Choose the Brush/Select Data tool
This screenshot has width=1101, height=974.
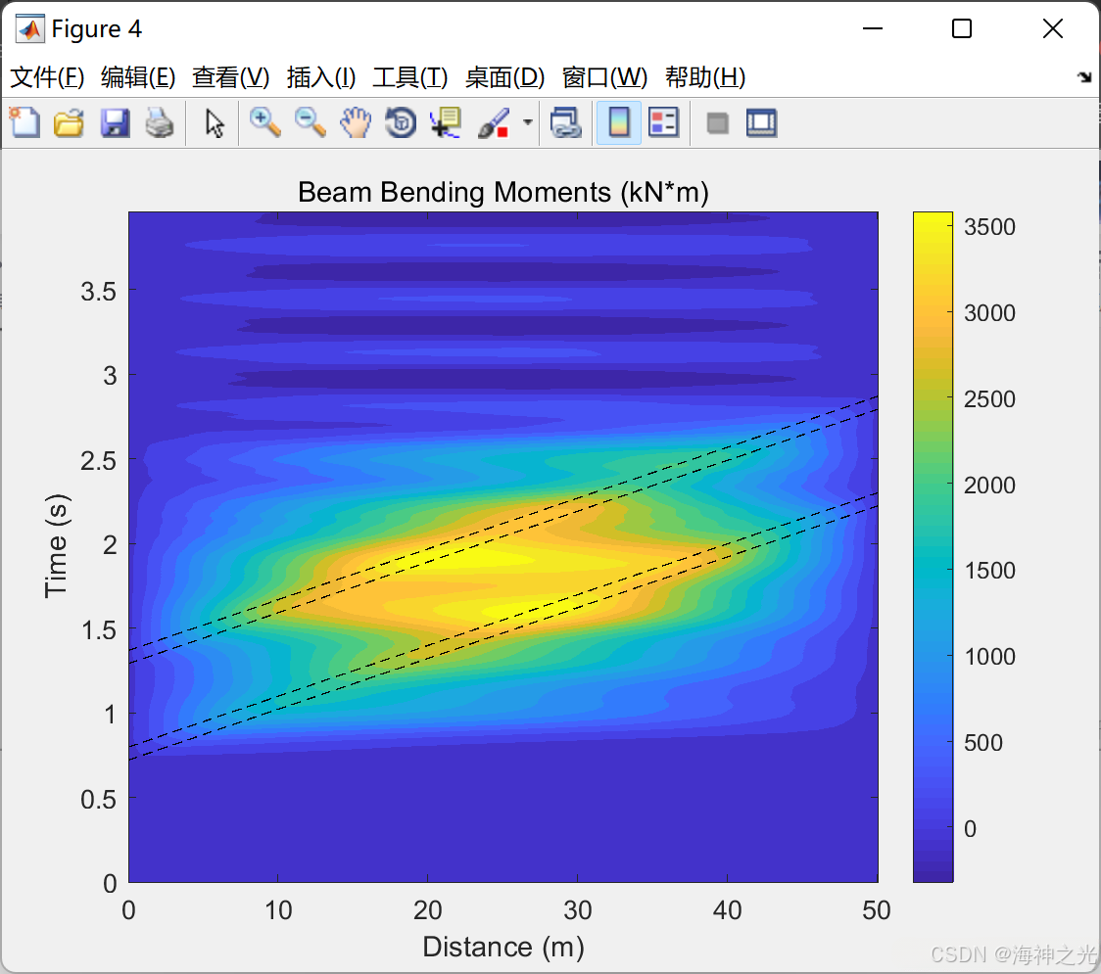tap(495, 122)
